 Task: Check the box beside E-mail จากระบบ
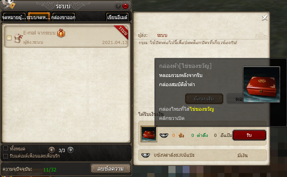9,38
